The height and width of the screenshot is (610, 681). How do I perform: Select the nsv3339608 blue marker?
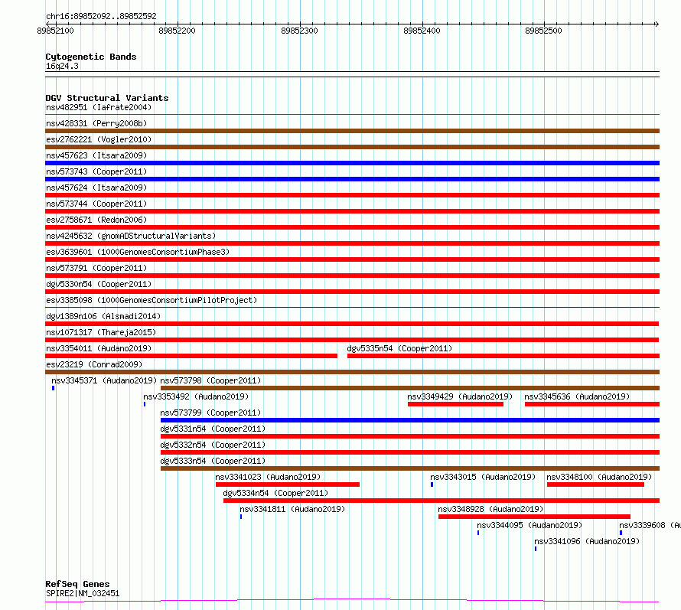[x=621, y=533]
